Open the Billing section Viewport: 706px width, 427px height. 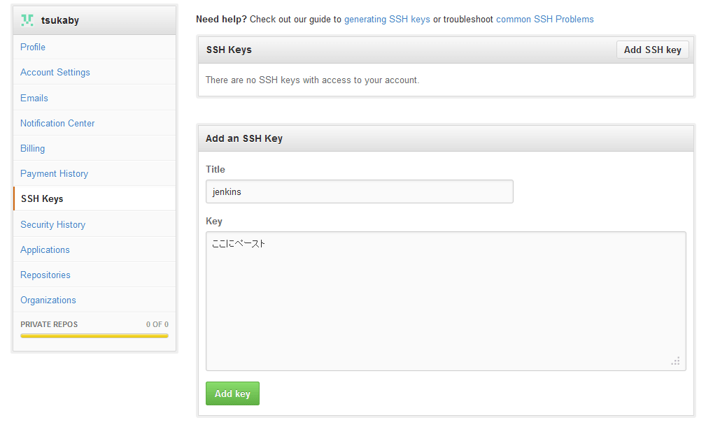(33, 148)
